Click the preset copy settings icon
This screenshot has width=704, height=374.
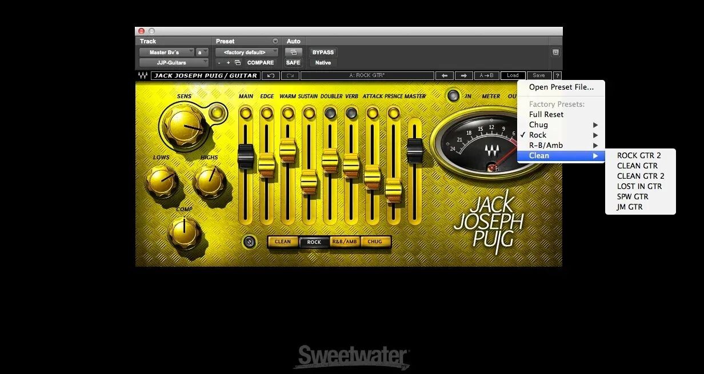click(238, 63)
